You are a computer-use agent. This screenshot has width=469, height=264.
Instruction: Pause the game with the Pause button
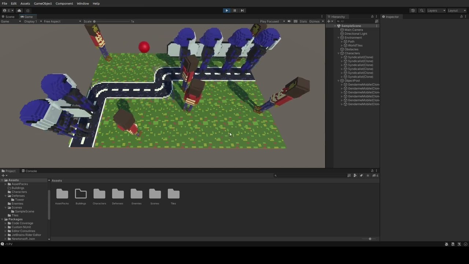pyautogui.click(x=234, y=11)
